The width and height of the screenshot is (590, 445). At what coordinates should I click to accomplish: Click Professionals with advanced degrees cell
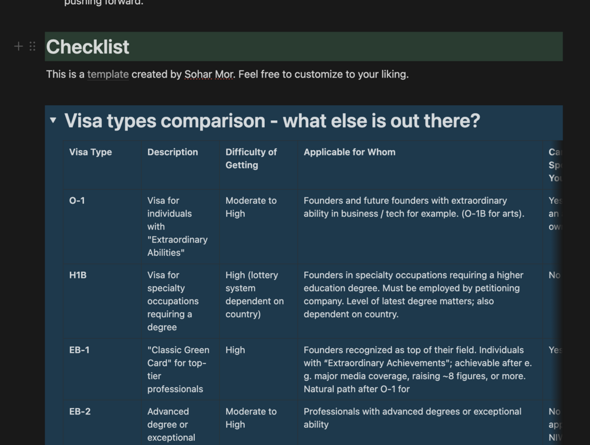point(412,417)
